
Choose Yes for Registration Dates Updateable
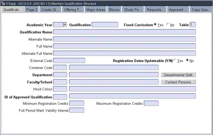point(175,60)
